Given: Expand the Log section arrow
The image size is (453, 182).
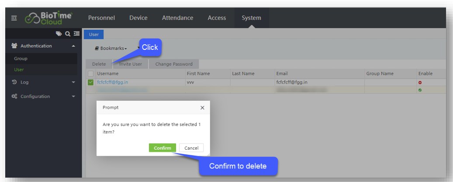Looking at the screenshot, I should 73,82.
